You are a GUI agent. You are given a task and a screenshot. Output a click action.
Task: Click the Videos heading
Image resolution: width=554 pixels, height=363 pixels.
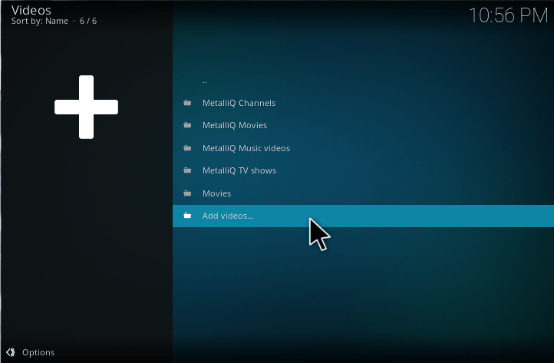tap(31, 10)
